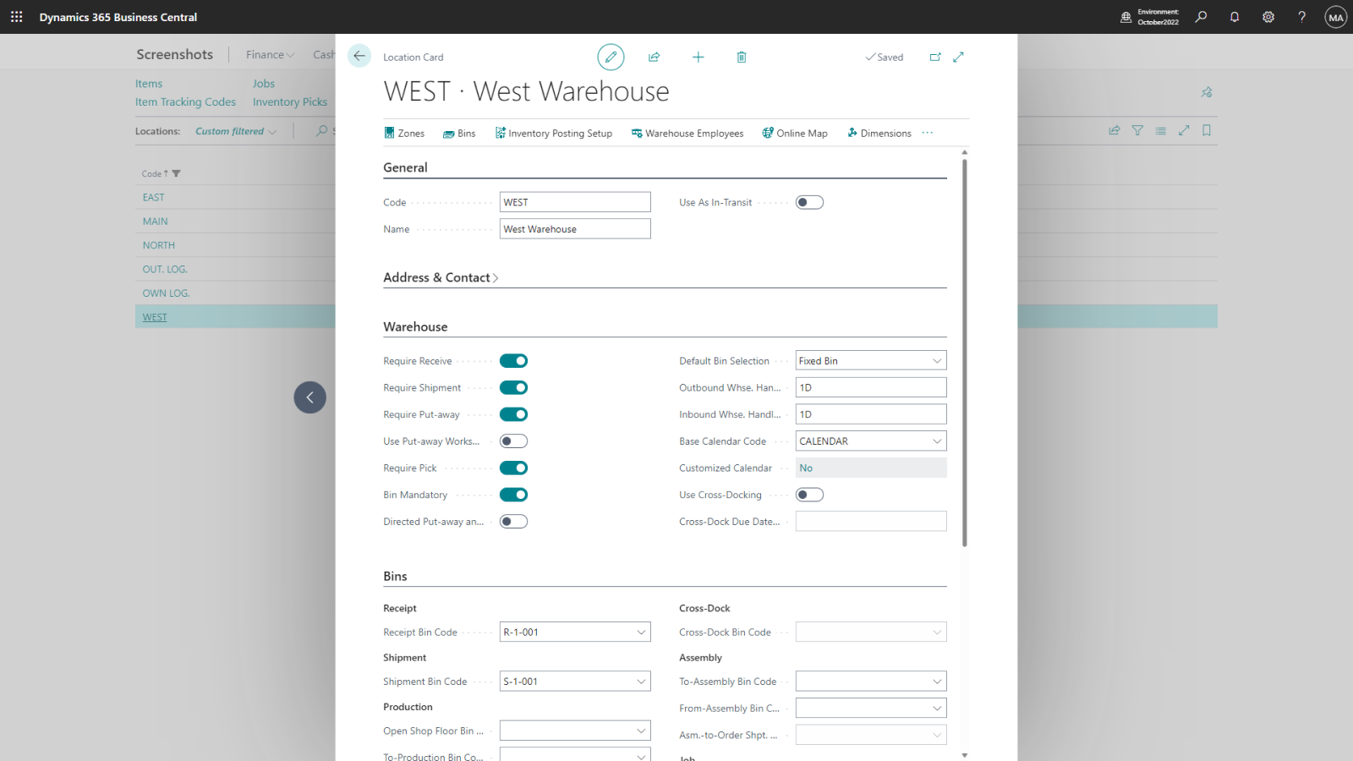1353x761 pixels.
Task: Toggle Use As In-Transit switch
Action: 809,202
